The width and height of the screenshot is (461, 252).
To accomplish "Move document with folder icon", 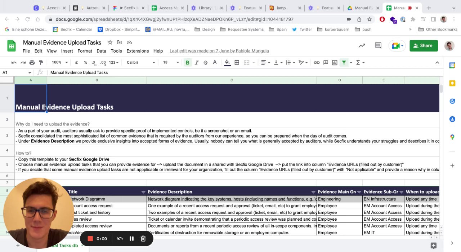I will (120, 42).
